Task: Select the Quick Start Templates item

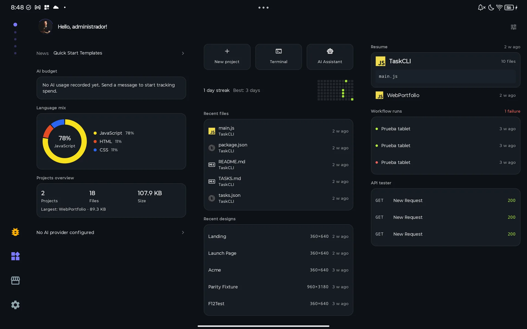Action: [x=78, y=53]
